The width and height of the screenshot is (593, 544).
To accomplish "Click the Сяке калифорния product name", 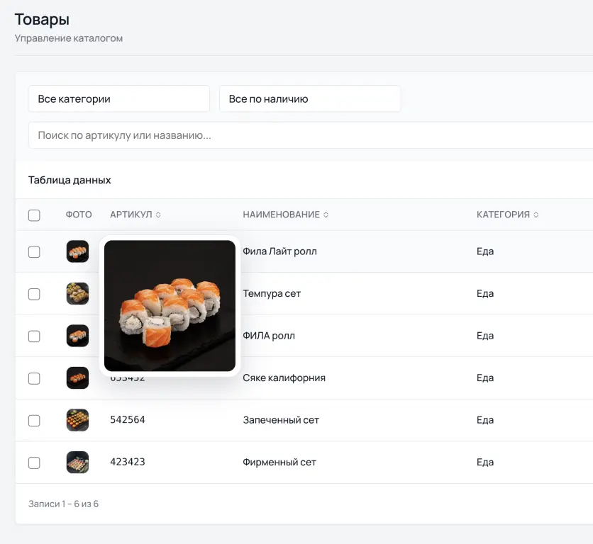I will tap(284, 378).
